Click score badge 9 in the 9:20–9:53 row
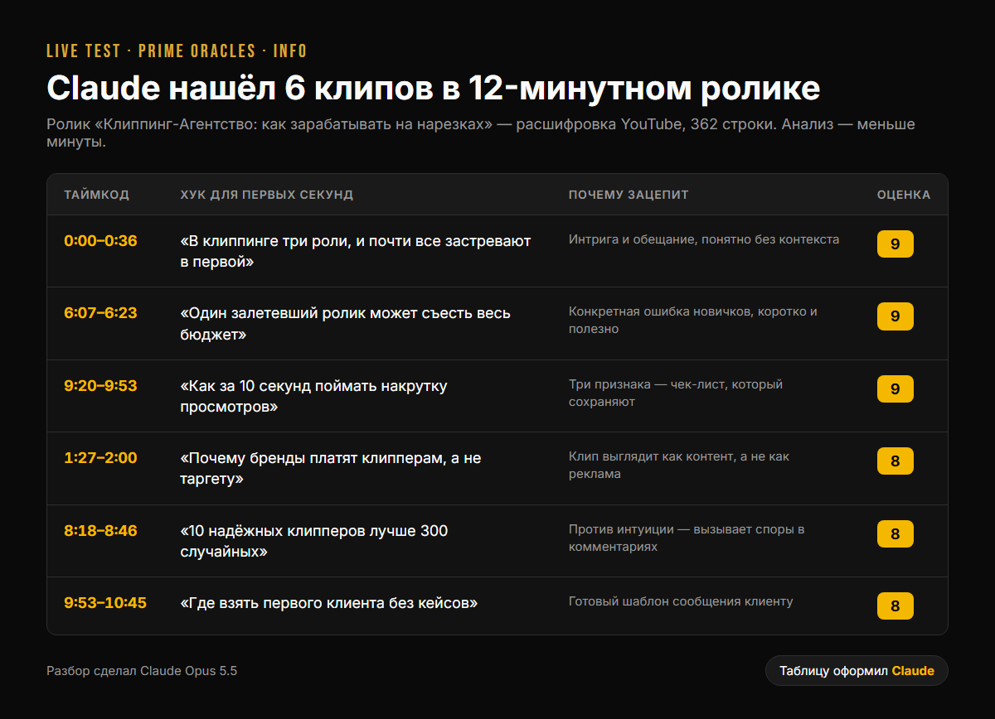Screen dimensions: 995x719 (x=895, y=389)
